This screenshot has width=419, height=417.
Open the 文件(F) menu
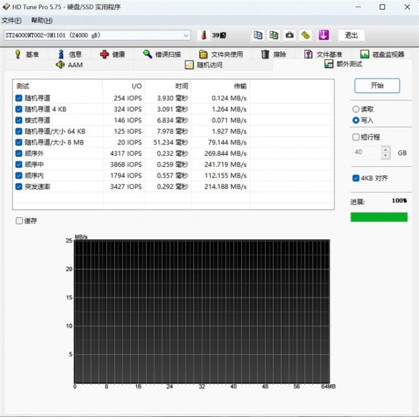point(12,20)
